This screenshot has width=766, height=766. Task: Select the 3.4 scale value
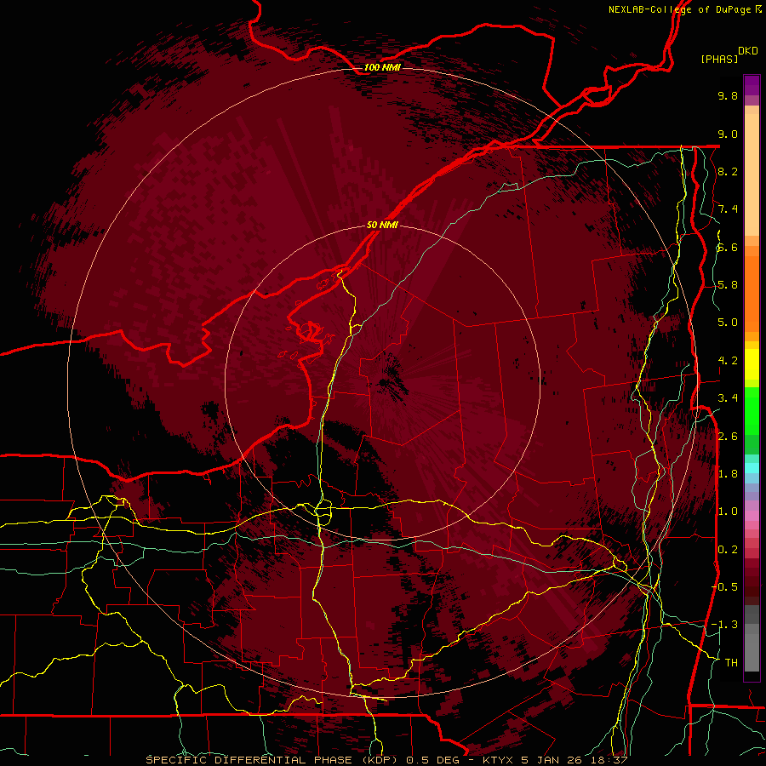(728, 398)
